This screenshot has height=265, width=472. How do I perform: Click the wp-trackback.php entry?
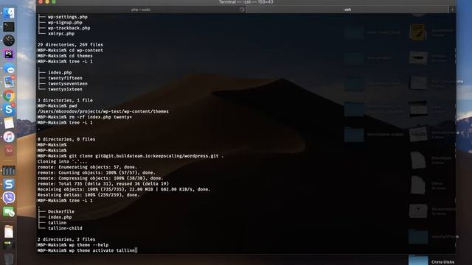click(x=69, y=28)
